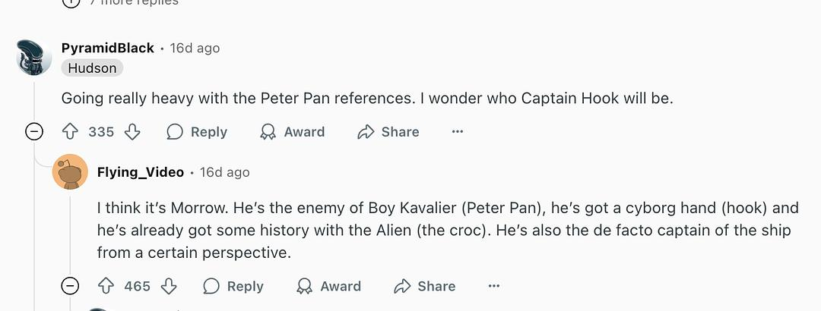
Task: Share PyramidBlack's comment
Action: tap(388, 132)
